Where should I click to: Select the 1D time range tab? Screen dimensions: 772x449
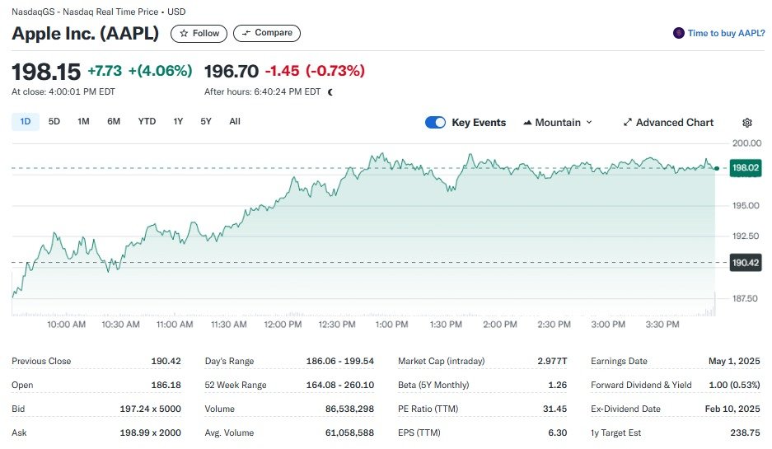(x=25, y=122)
